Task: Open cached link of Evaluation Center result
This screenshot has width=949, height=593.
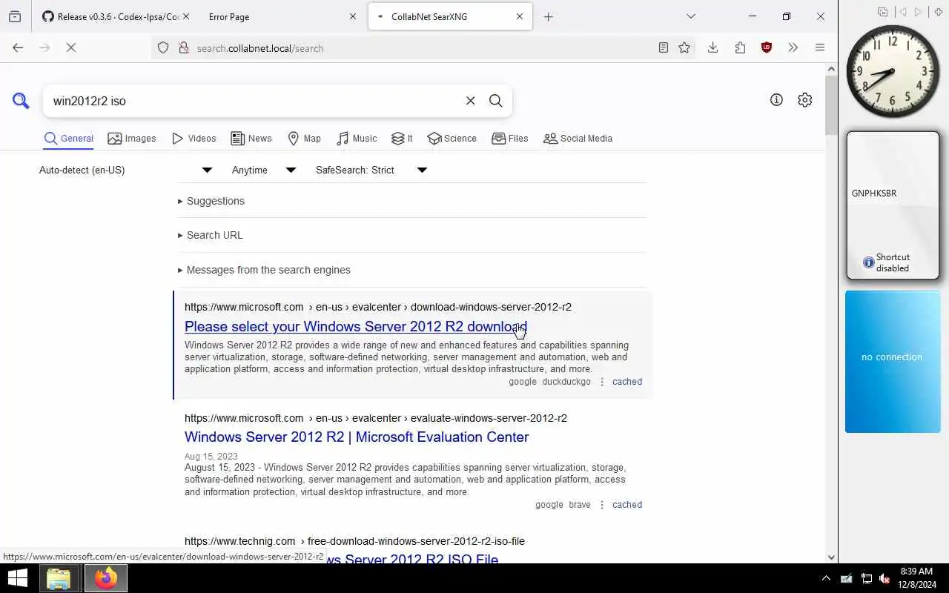Action: (627, 505)
